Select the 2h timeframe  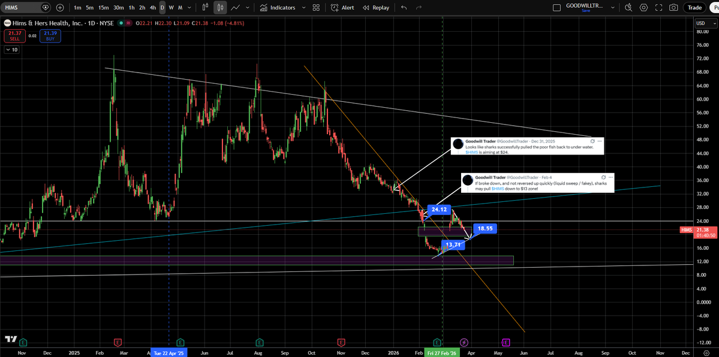point(142,8)
